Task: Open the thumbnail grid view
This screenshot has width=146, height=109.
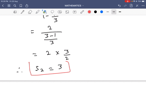Action: click(9, 6)
